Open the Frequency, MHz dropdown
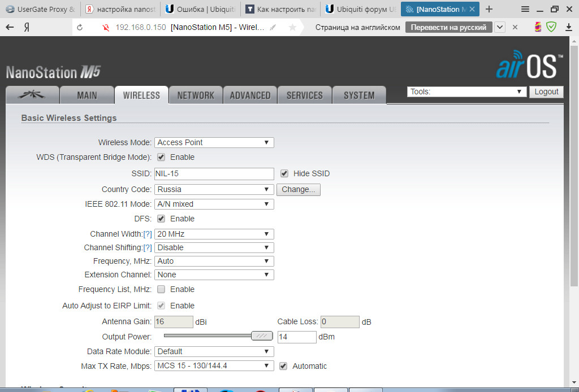 click(214, 261)
